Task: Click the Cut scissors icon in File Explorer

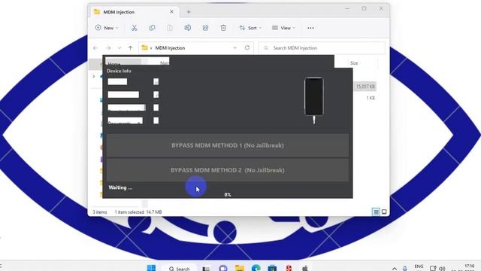Action: point(134,28)
